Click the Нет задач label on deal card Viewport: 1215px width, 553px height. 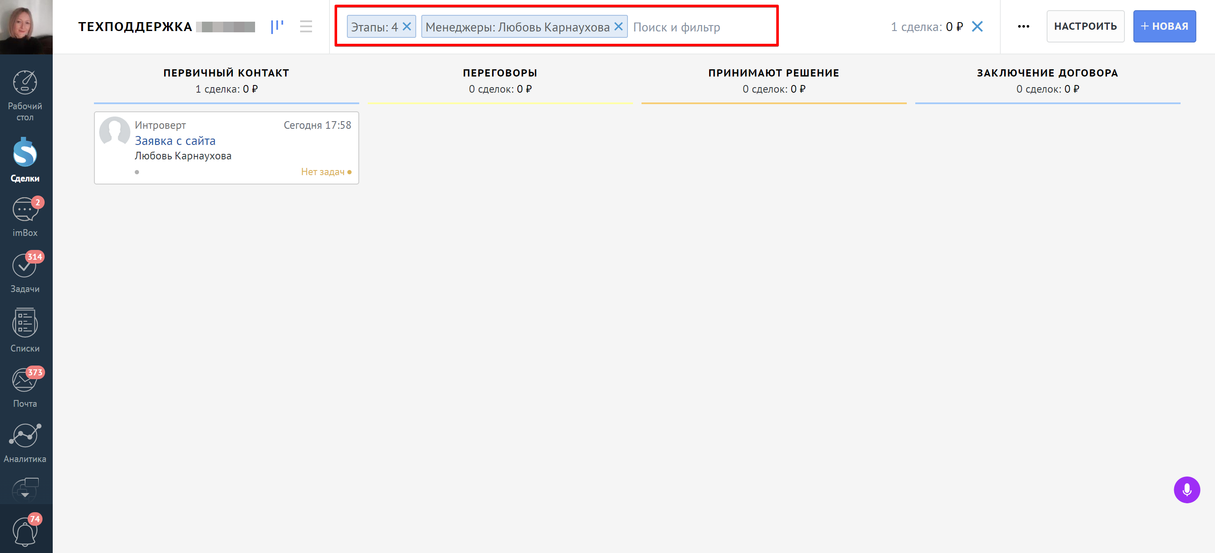pyautogui.click(x=326, y=172)
